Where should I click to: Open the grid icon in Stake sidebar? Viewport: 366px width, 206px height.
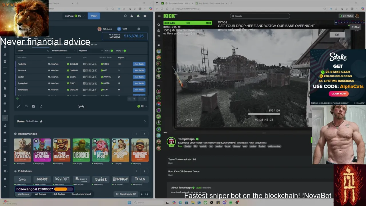click(5, 140)
